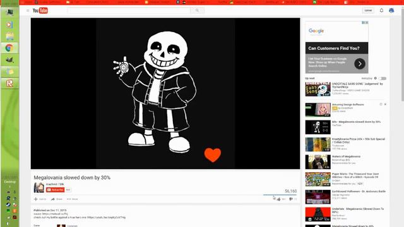
Task: Open the Undertale Sans Song thumbnail
Action: pyautogui.click(x=318, y=90)
